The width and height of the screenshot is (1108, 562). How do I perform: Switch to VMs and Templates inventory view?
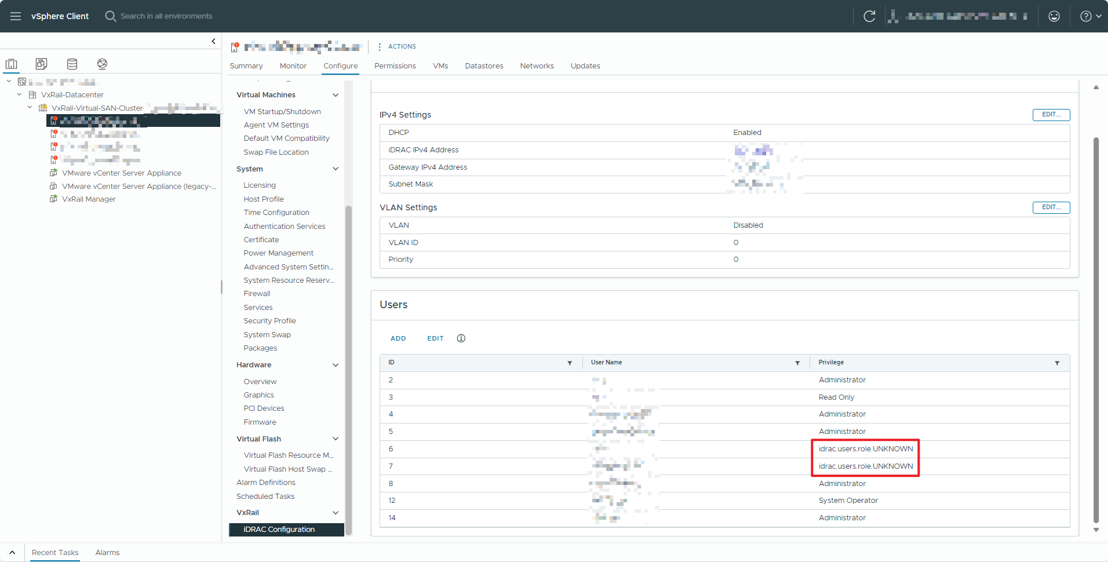coord(41,64)
